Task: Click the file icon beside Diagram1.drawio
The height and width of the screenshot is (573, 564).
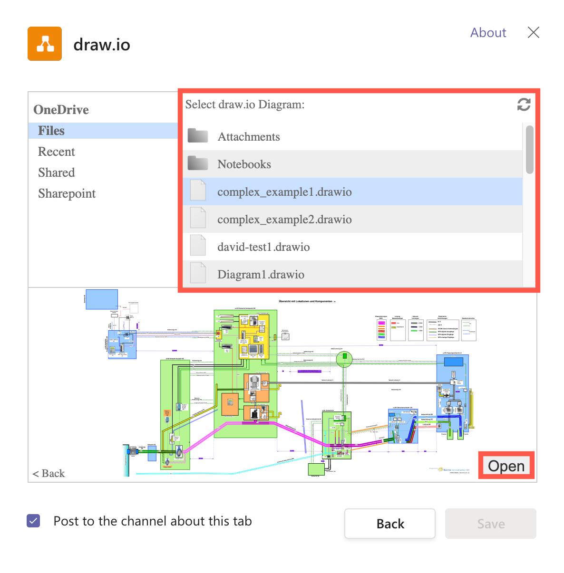Action: click(x=198, y=273)
